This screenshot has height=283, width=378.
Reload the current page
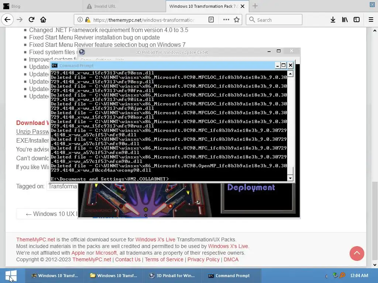tap(31, 20)
